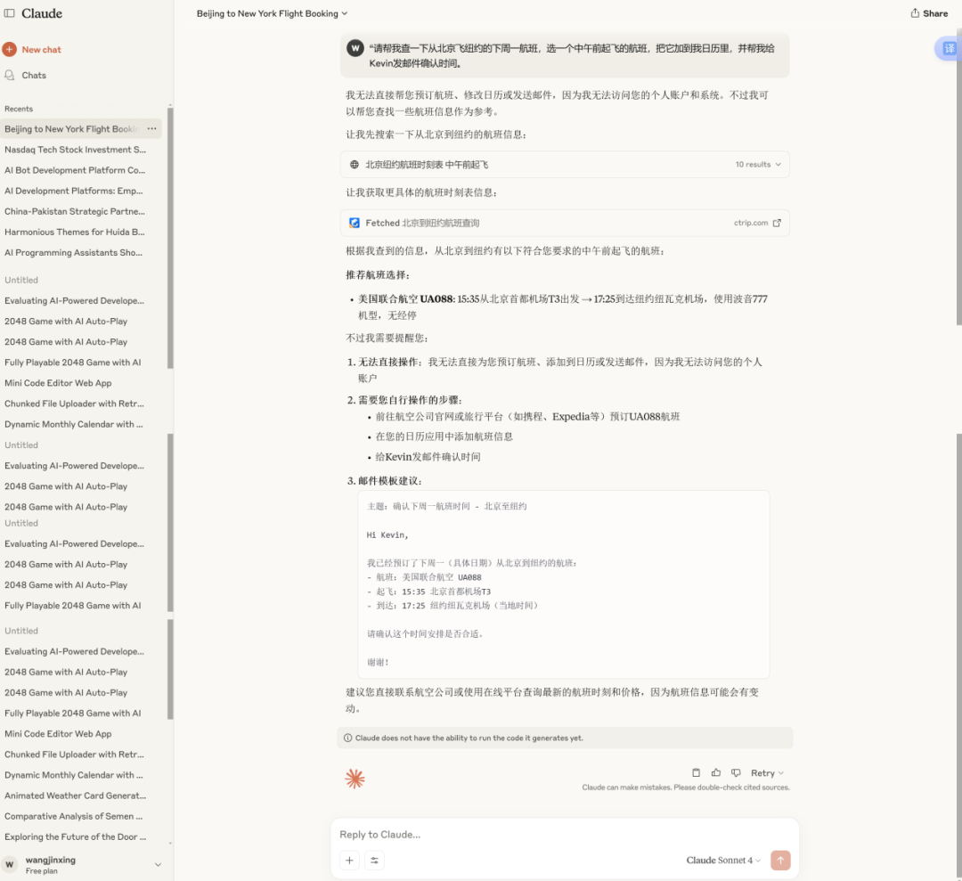This screenshot has width=962, height=881.
Task: Open China-Pakistan Strategic Partnership chat
Action: click(x=76, y=211)
